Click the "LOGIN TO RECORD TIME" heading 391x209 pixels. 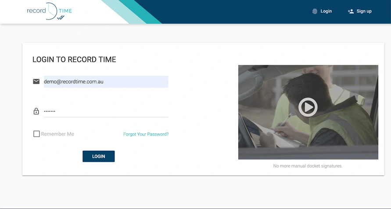tap(74, 60)
